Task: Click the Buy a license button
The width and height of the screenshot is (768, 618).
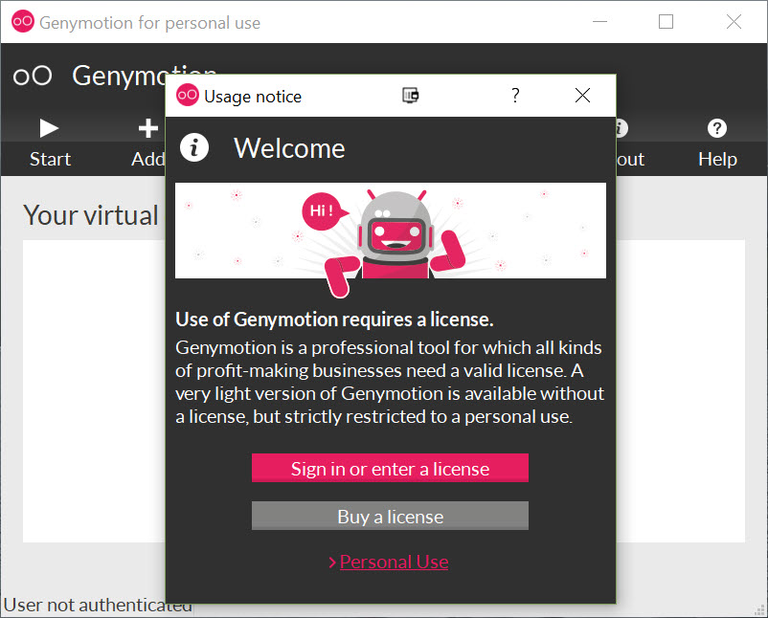Action: pos(390,516)
